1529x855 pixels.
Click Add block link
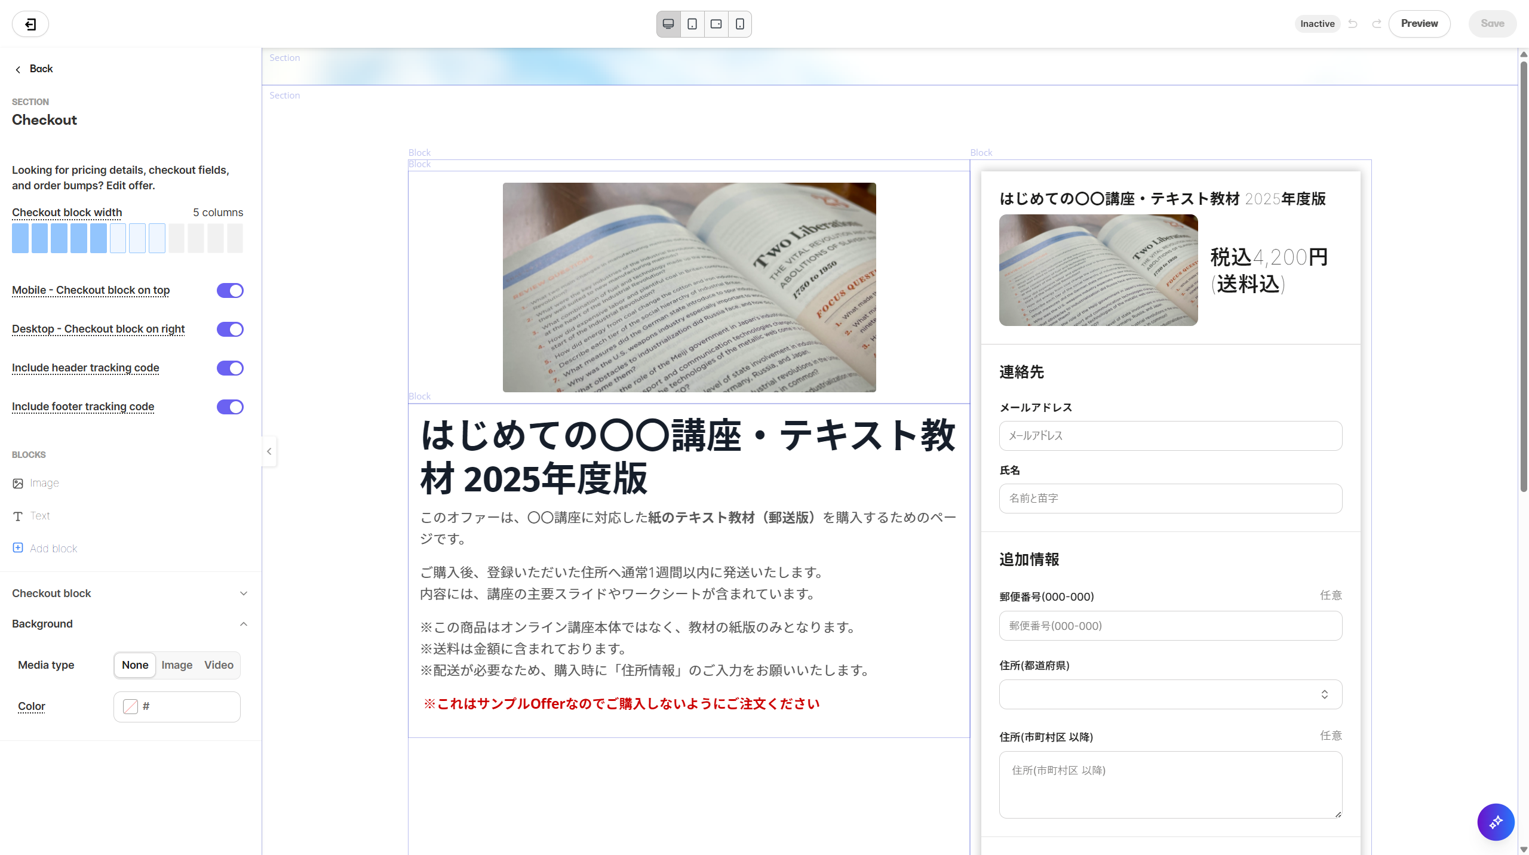pos(53,549)
